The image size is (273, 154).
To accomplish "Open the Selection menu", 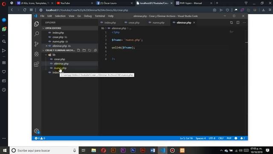I will [x=60, y=16].
